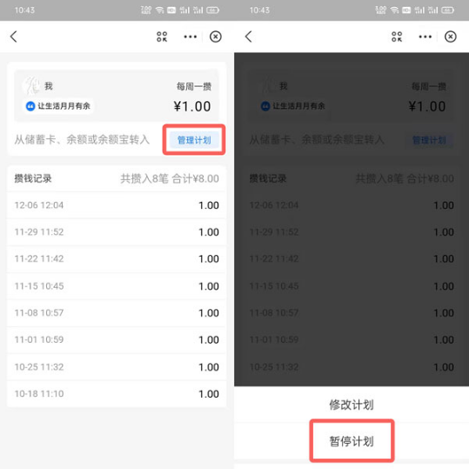
Task: Tap 10:43 clock in right status bar
Action: [259, 10]
